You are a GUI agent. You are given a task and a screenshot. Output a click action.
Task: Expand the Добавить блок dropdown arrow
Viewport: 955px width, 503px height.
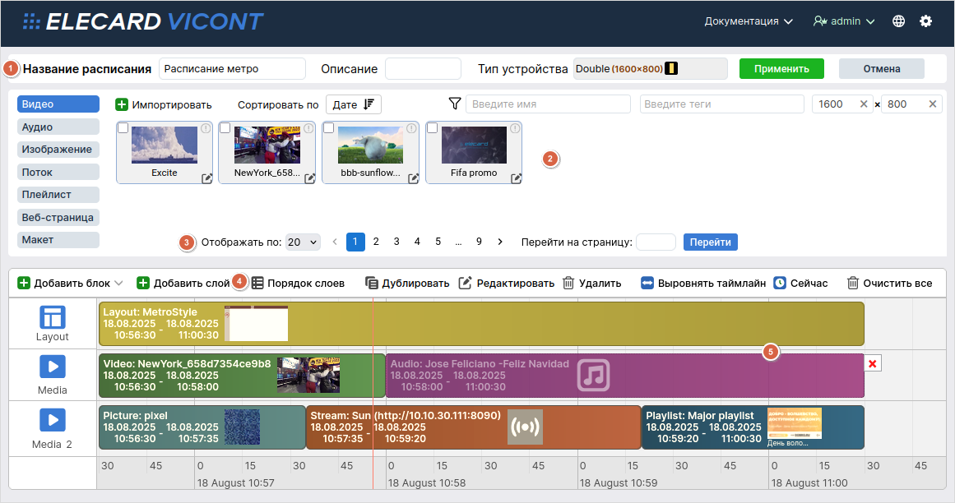tap(118, 283)
